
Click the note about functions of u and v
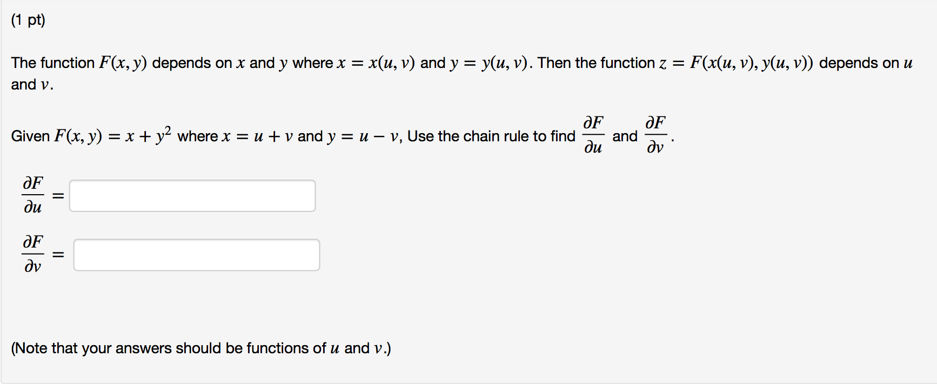pyautogui.click(x=200, y=348)
